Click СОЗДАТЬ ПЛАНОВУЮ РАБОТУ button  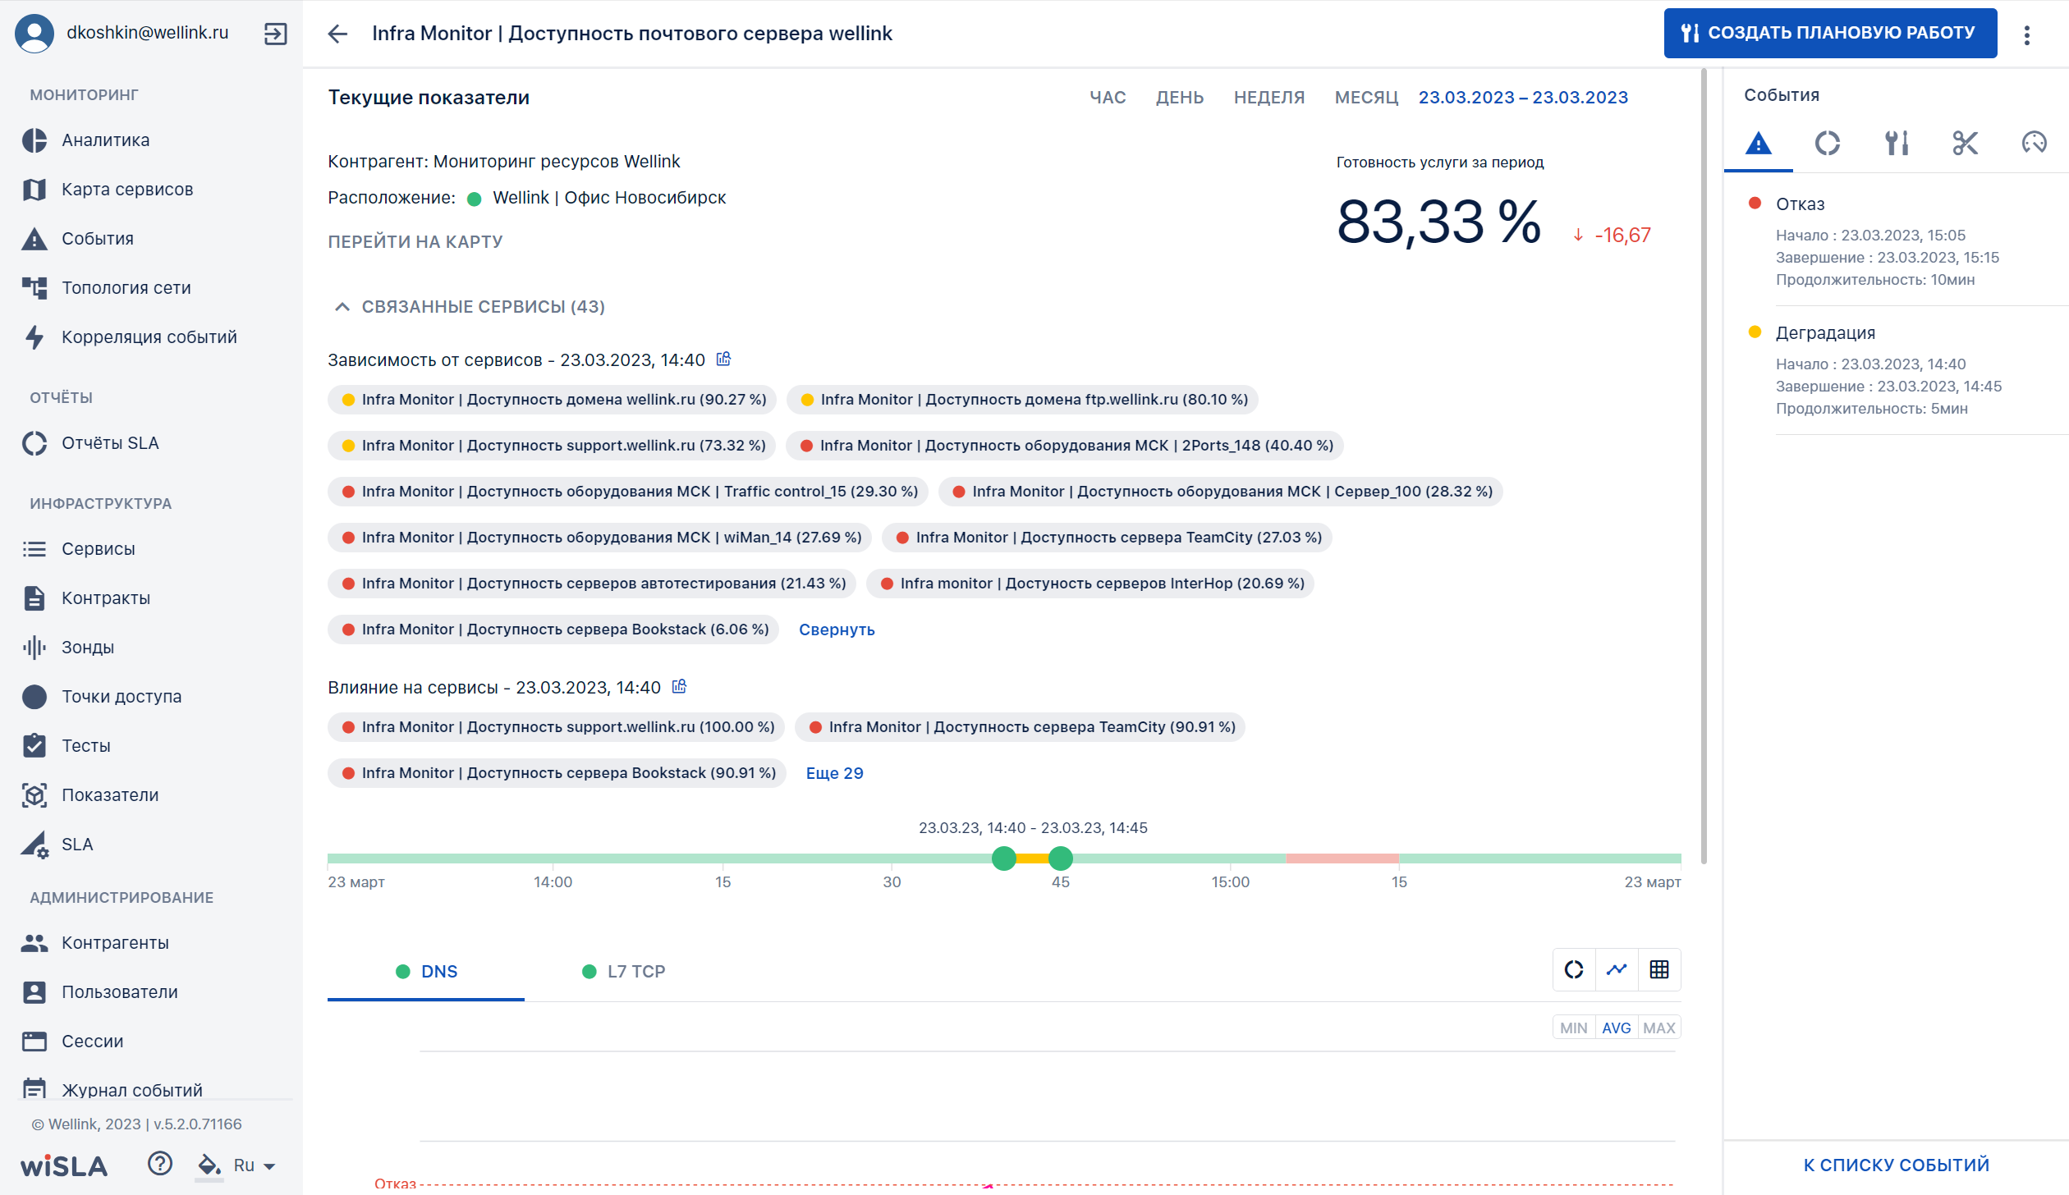1830,33
